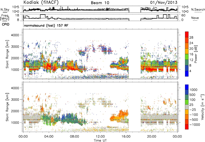
Task: Click the '1000' tick on Velocity colorbar
Action: (193, 90)
